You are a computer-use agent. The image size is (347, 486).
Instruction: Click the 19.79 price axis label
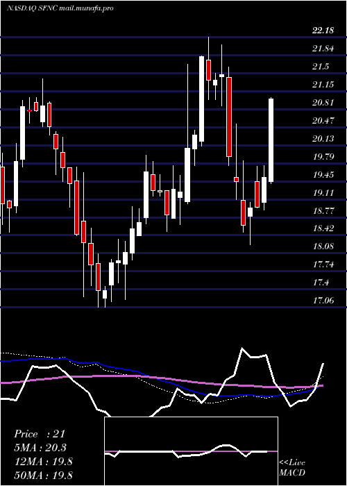(x=323, y=156)
